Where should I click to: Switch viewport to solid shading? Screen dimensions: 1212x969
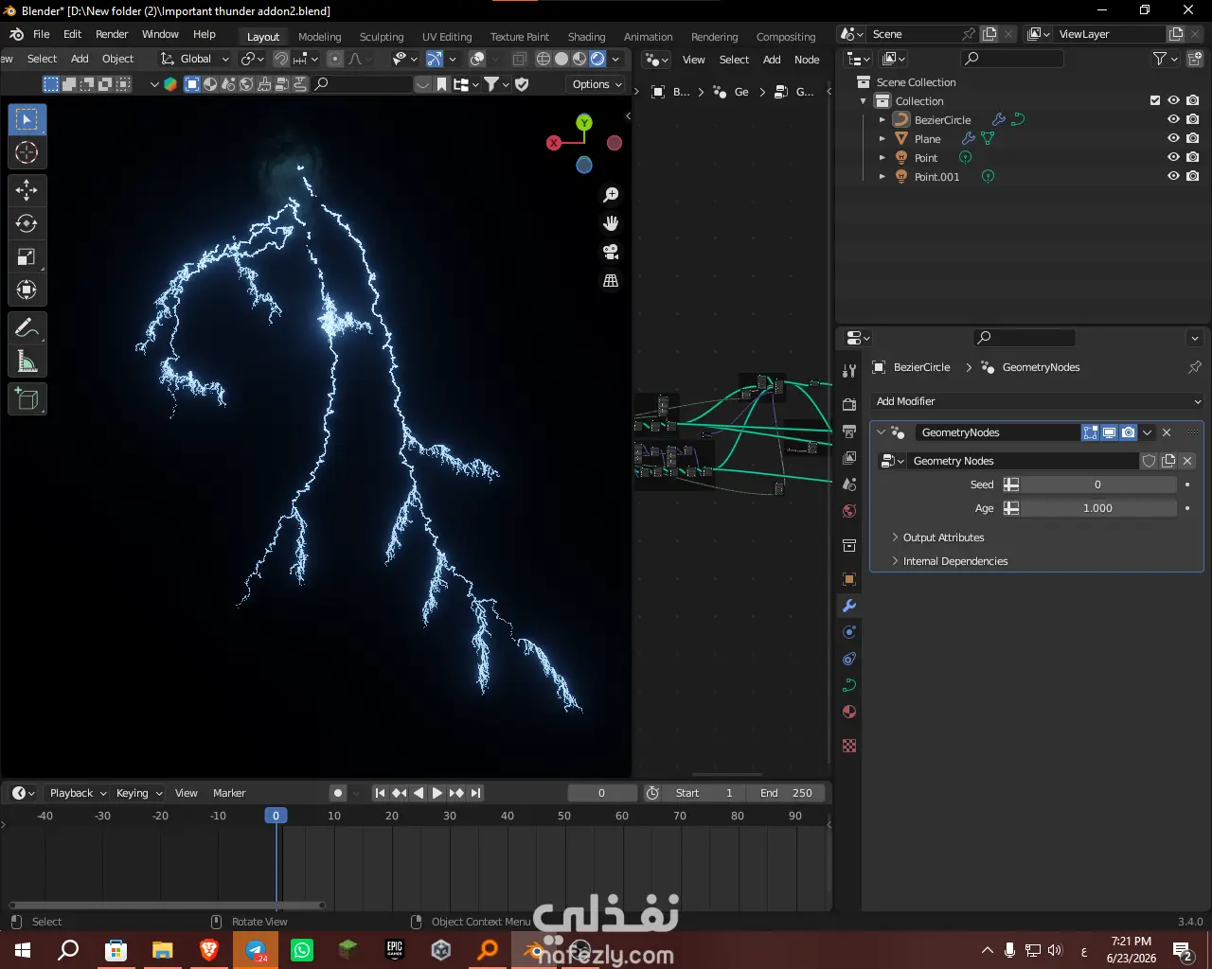coord(561,59)
